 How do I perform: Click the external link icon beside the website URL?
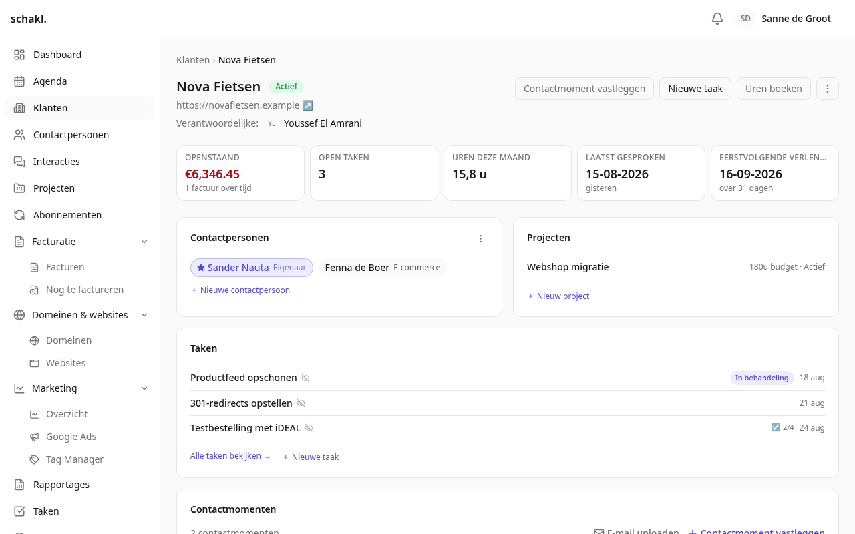pos(308,105)
